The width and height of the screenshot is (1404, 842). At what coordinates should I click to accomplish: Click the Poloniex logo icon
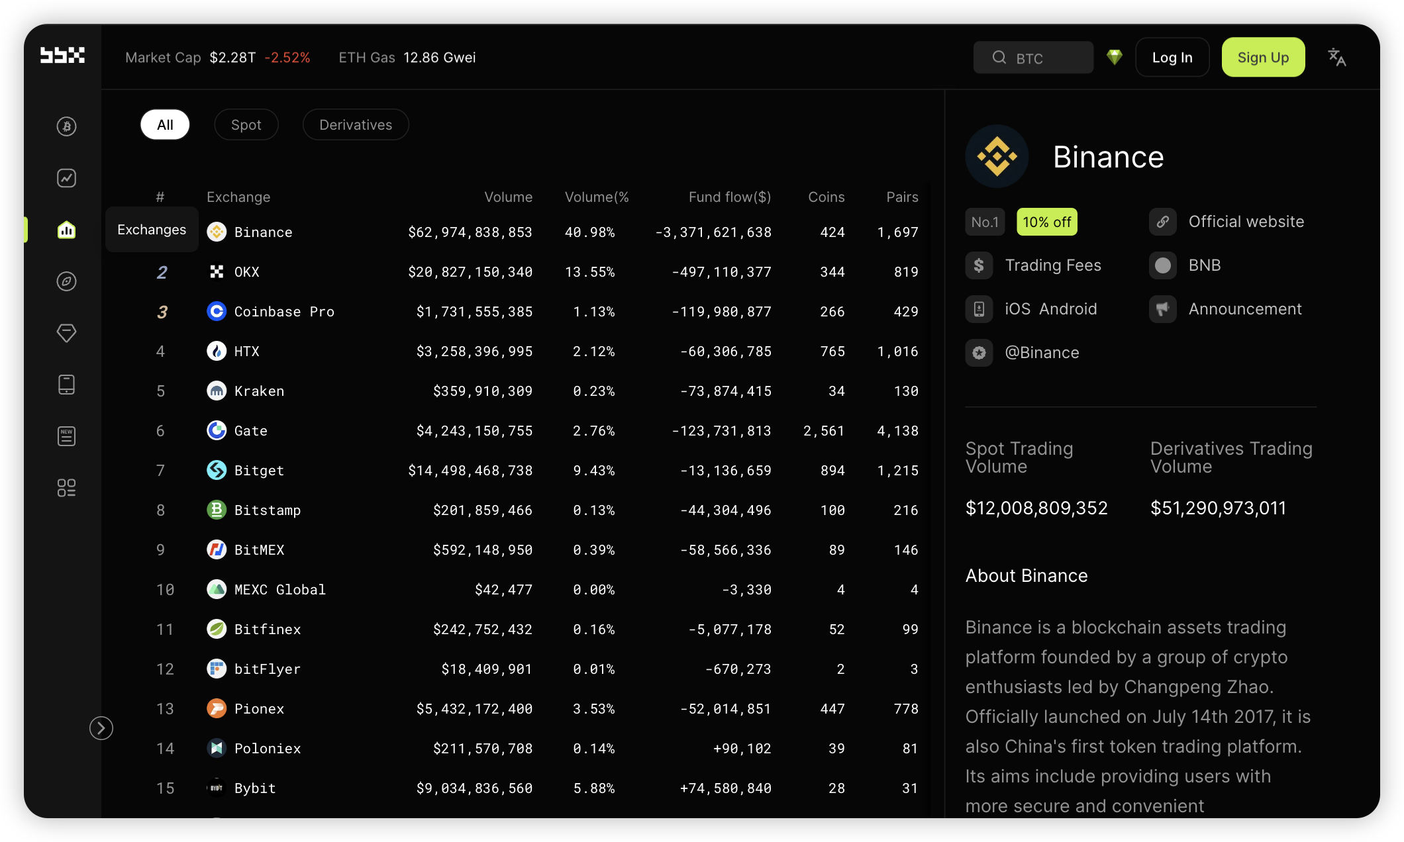[217, 749]
